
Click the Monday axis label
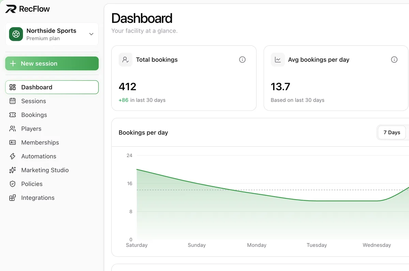257,245
